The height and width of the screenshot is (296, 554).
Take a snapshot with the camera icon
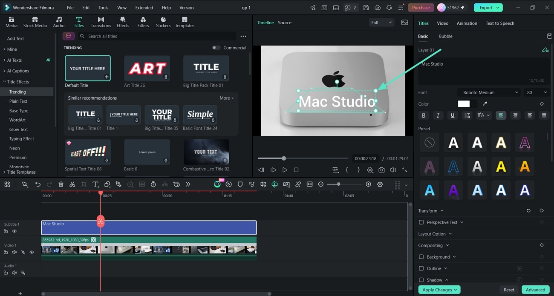(381, 170)
